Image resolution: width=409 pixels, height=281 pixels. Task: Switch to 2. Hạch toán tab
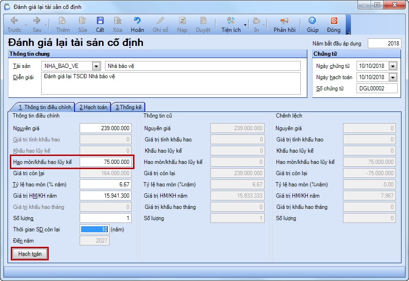tap(93, 107)
